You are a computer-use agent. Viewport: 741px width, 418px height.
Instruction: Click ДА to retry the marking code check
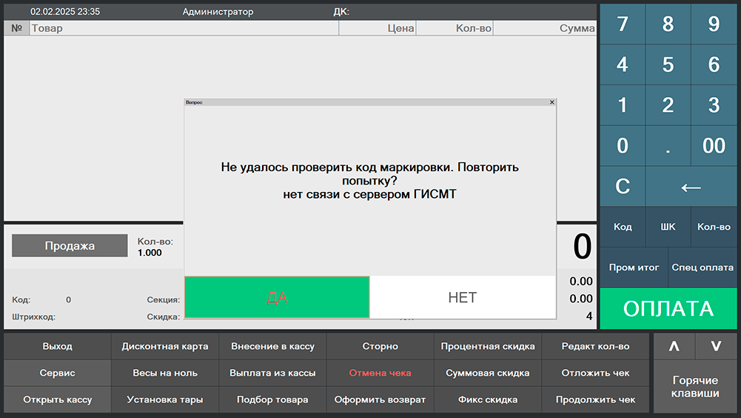point(276,297)
